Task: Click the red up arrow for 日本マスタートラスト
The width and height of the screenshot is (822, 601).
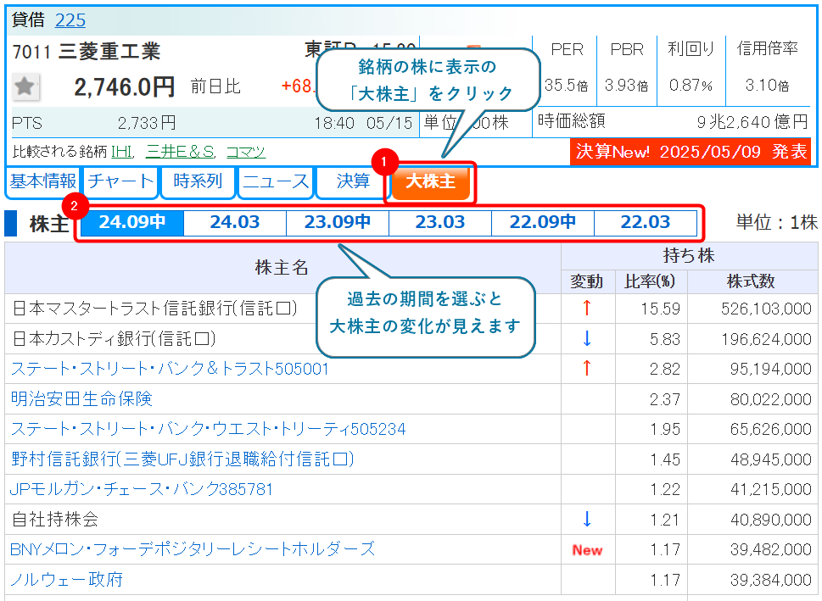Action: coord(587,308)
